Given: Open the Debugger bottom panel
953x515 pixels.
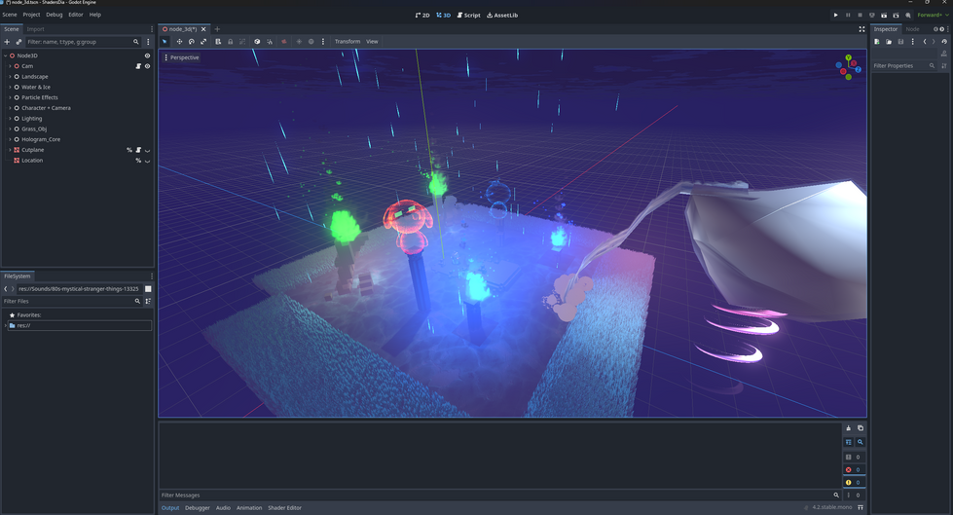Looking at the screenshot, I should (198, 508).
